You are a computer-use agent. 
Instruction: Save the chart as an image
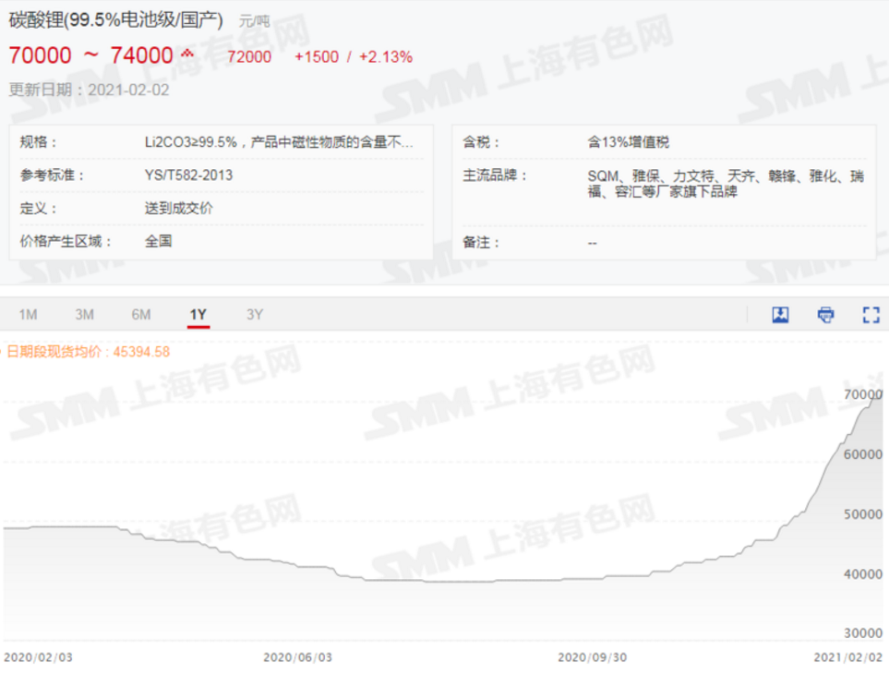tap(780, 315)
